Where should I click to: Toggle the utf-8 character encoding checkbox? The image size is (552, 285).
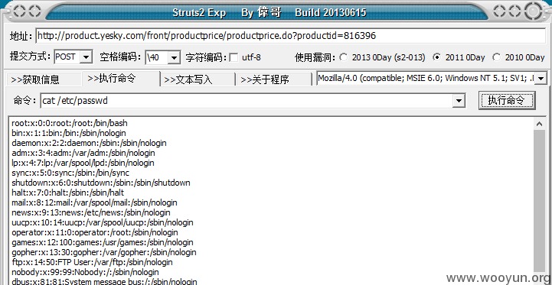tap(234, 57)
